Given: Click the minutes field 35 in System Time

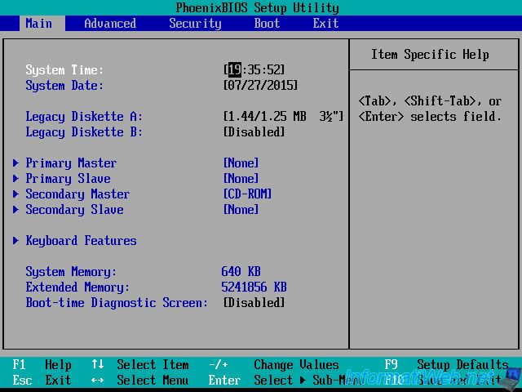Looking at the screenshot, I should tap(254, 69).
